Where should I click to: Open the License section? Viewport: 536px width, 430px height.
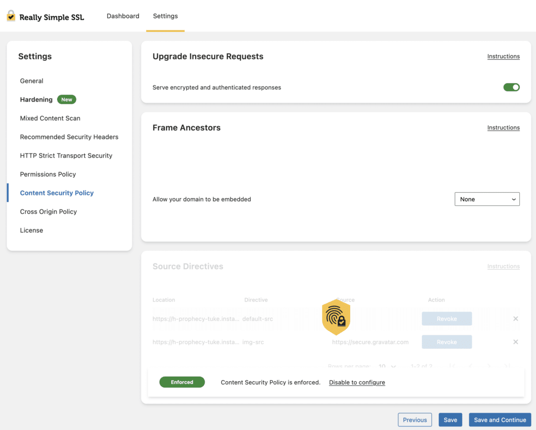pos(31,230)
